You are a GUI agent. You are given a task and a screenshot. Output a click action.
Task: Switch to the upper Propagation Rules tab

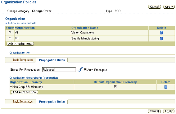click(x=52, y=60)
